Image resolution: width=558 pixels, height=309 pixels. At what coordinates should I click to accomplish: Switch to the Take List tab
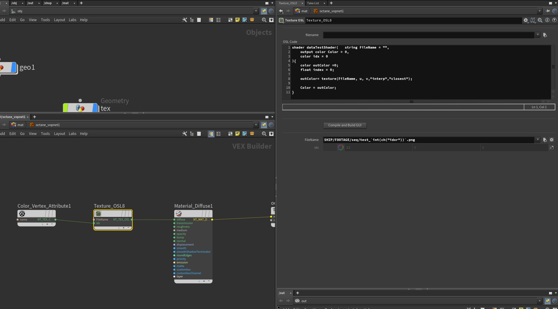(x=313, y=3)
